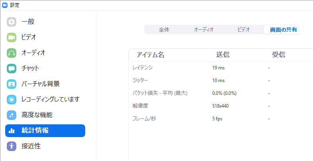Open 高度な機能 via its sparkle icon
The width and height of the screenshot is (313, 161).
tap(12, 115)
